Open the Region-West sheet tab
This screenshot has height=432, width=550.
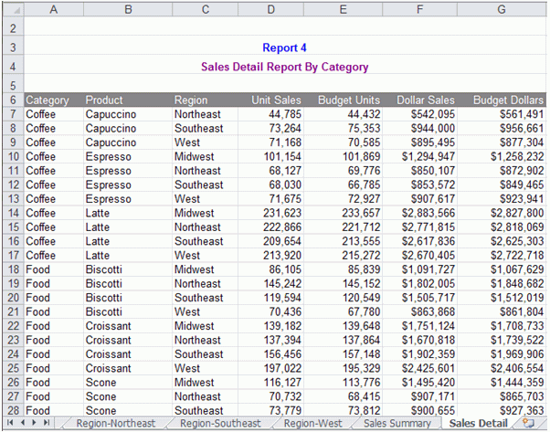[x=312, y=424]
